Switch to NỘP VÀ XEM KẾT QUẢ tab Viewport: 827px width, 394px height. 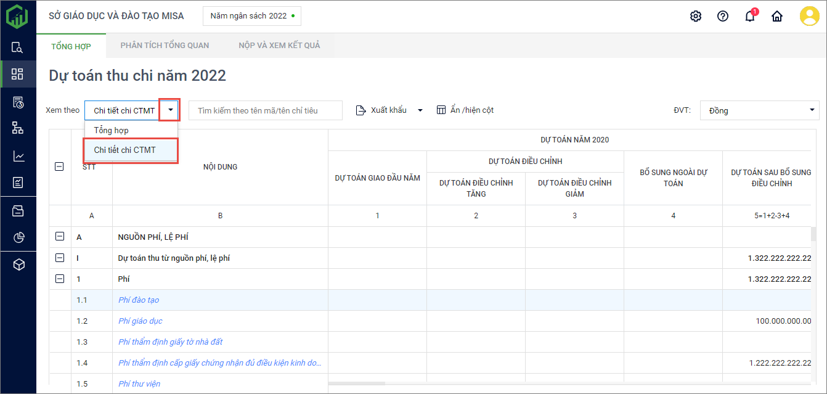point(279,45)
